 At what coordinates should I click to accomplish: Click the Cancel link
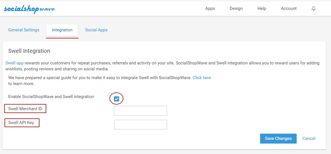[309, 138]
